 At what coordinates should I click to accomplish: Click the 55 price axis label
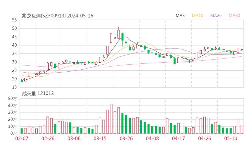(14, 20)
